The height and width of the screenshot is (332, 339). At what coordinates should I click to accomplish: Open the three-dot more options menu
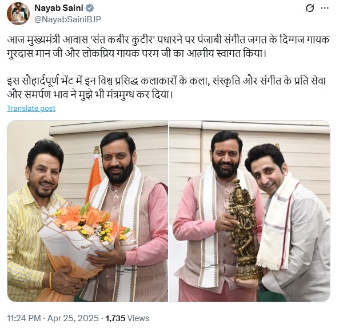click(x=325, y=9)
